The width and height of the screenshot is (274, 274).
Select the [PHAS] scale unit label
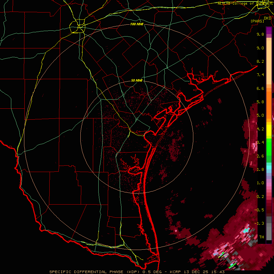(257, 21)
